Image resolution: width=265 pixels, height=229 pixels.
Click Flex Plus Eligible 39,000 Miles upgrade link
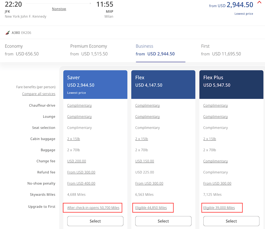pyautogui.click(x=219, y=208)
